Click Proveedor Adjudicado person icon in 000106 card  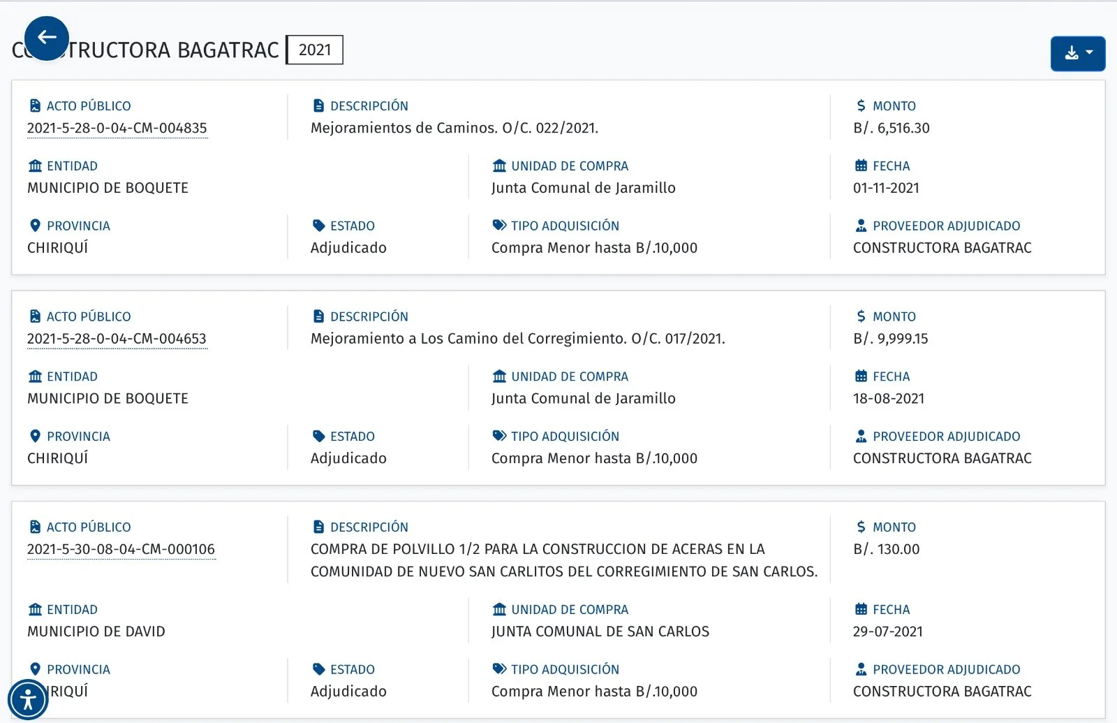coord(861,669)
